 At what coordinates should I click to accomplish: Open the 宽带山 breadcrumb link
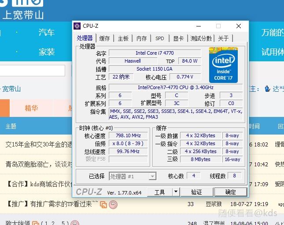point(11,89)
